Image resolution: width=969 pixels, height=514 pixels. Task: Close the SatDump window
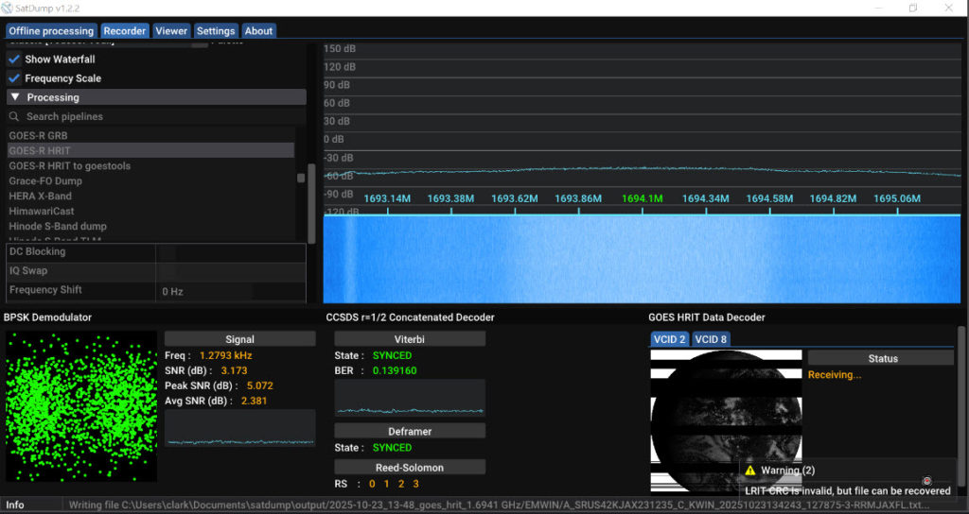949,8
